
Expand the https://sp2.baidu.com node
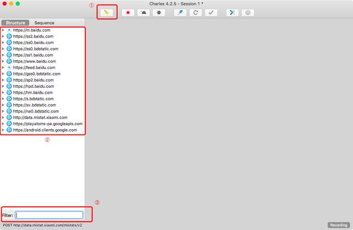coord(3,80)
